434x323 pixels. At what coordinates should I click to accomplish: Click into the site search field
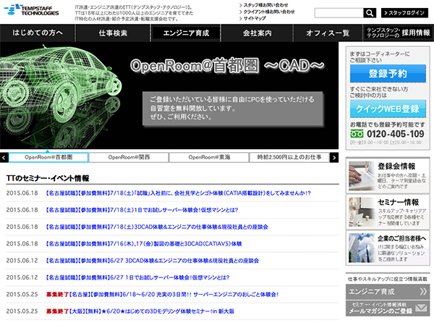pyautogui.click(x=339, y=13)
